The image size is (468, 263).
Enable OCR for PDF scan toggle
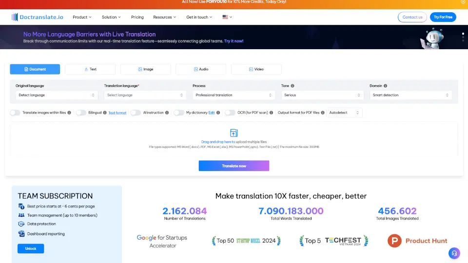230,113
